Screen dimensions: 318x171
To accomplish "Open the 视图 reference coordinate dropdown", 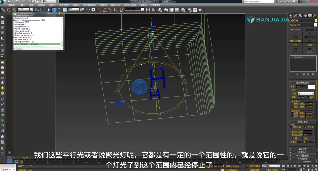I will tap(73, 9).
